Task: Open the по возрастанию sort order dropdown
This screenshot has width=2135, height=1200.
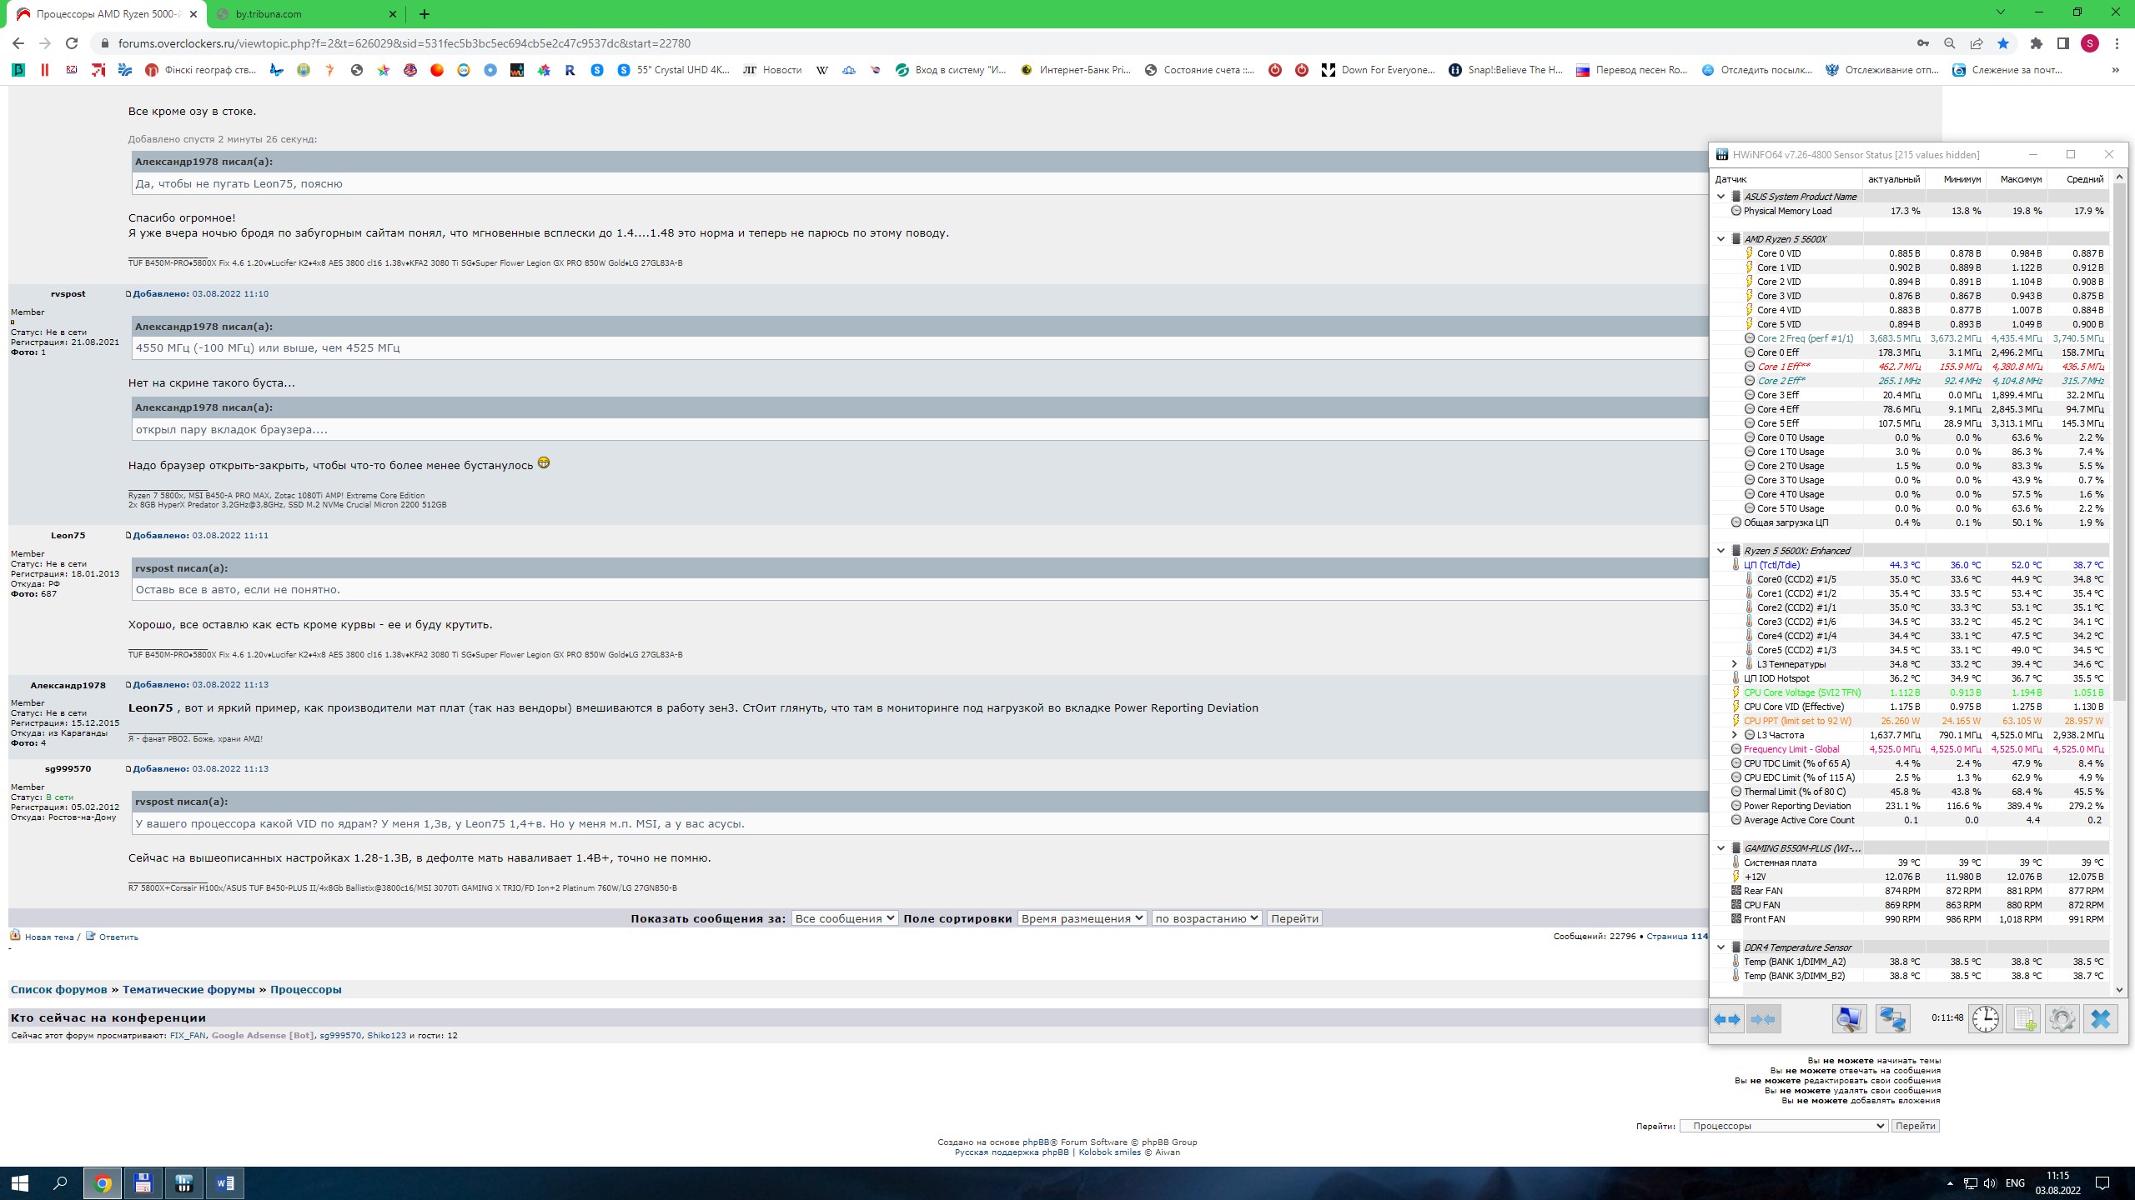Action: [1206, 918]
